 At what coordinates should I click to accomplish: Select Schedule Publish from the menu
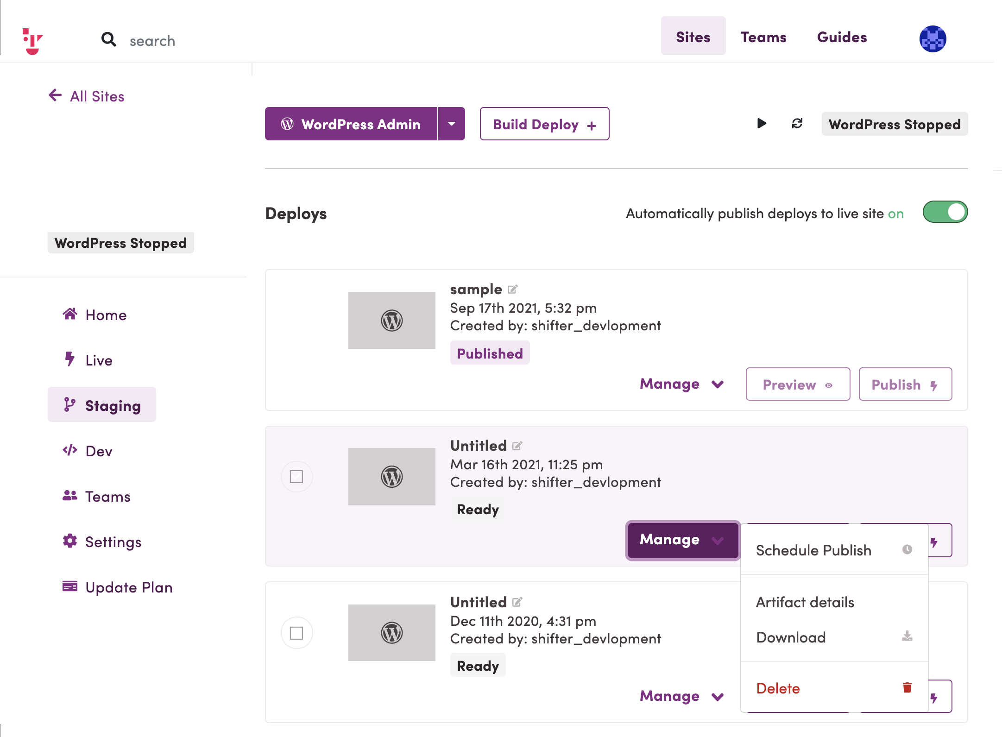click(834, 550)
